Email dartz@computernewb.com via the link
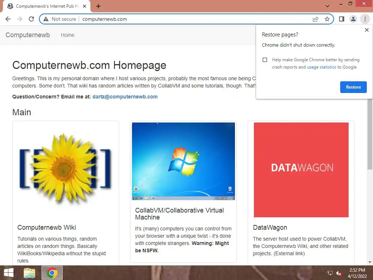 pos(125,97)
